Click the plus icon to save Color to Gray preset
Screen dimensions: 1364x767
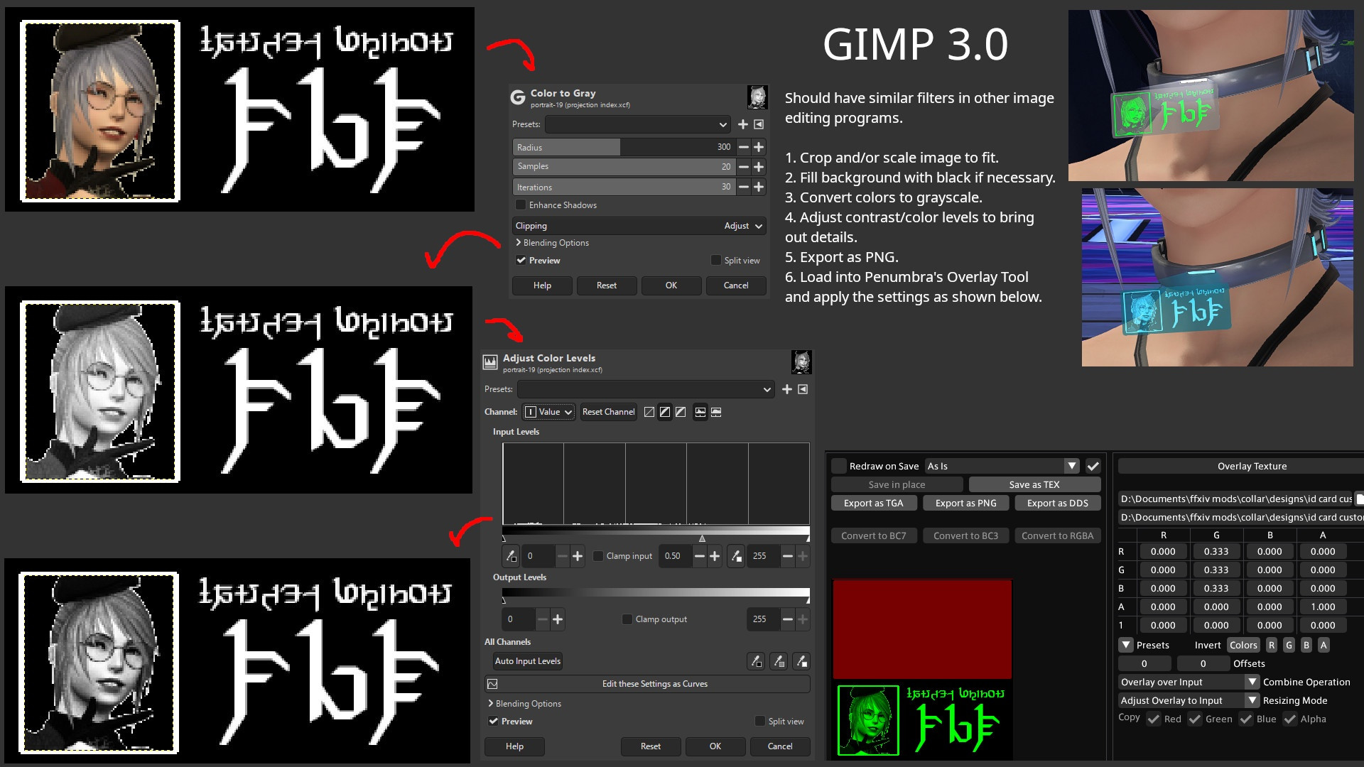pos(743,124)
